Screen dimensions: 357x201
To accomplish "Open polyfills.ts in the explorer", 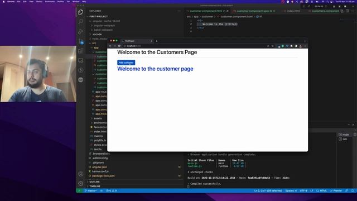I will tap(100, 141).
